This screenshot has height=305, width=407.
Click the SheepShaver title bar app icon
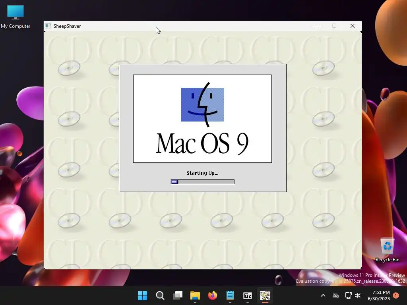point(48,26)
